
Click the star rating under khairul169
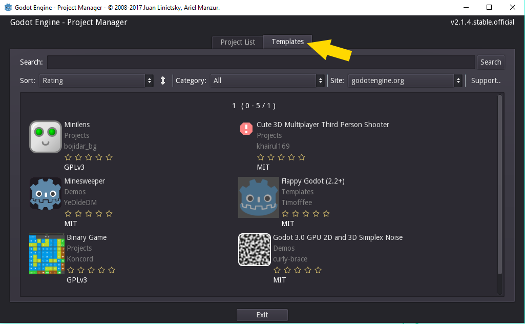pyautogui.click(x=281, y=157)
